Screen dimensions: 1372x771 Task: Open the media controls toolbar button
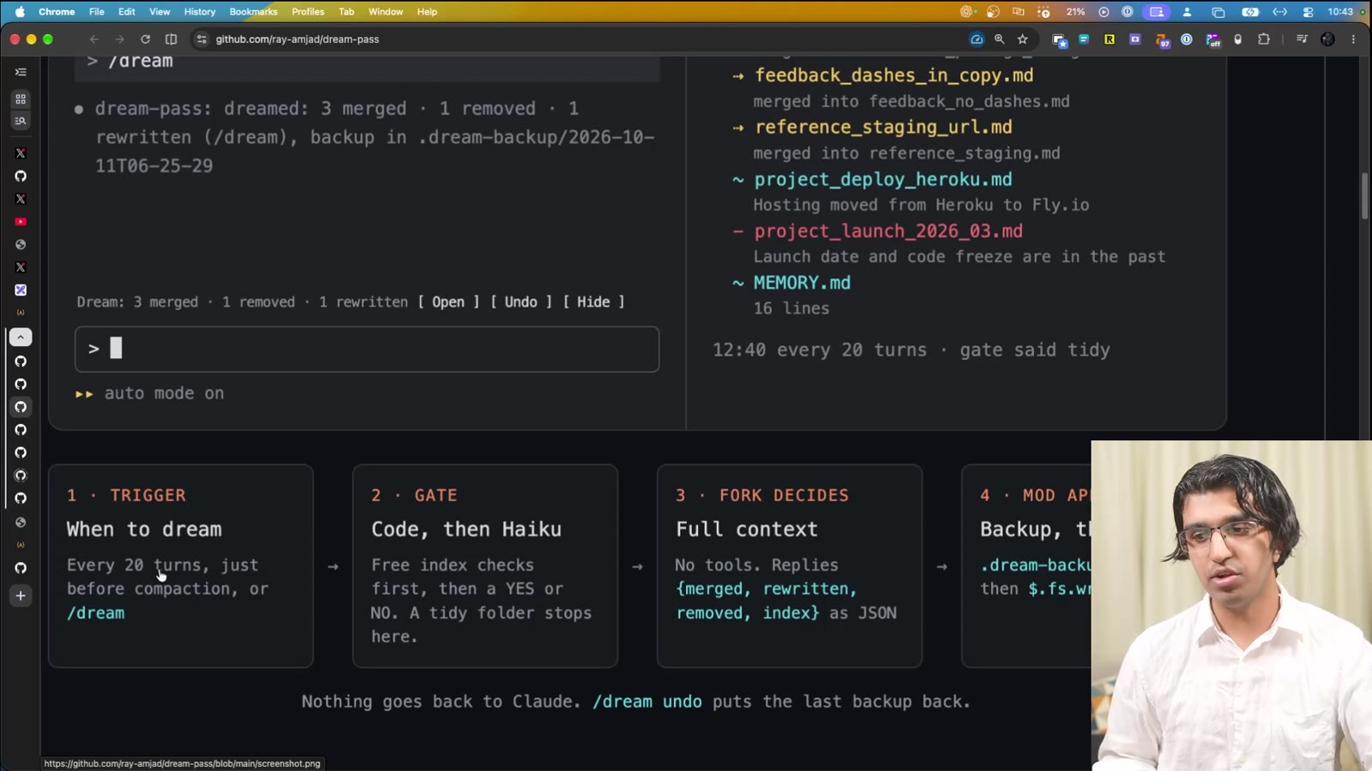coord(1302,39)
